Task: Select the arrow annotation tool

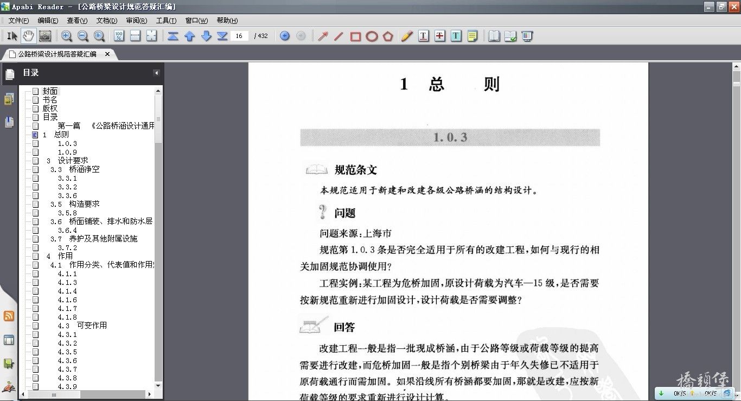Action: tap(323, 36)
